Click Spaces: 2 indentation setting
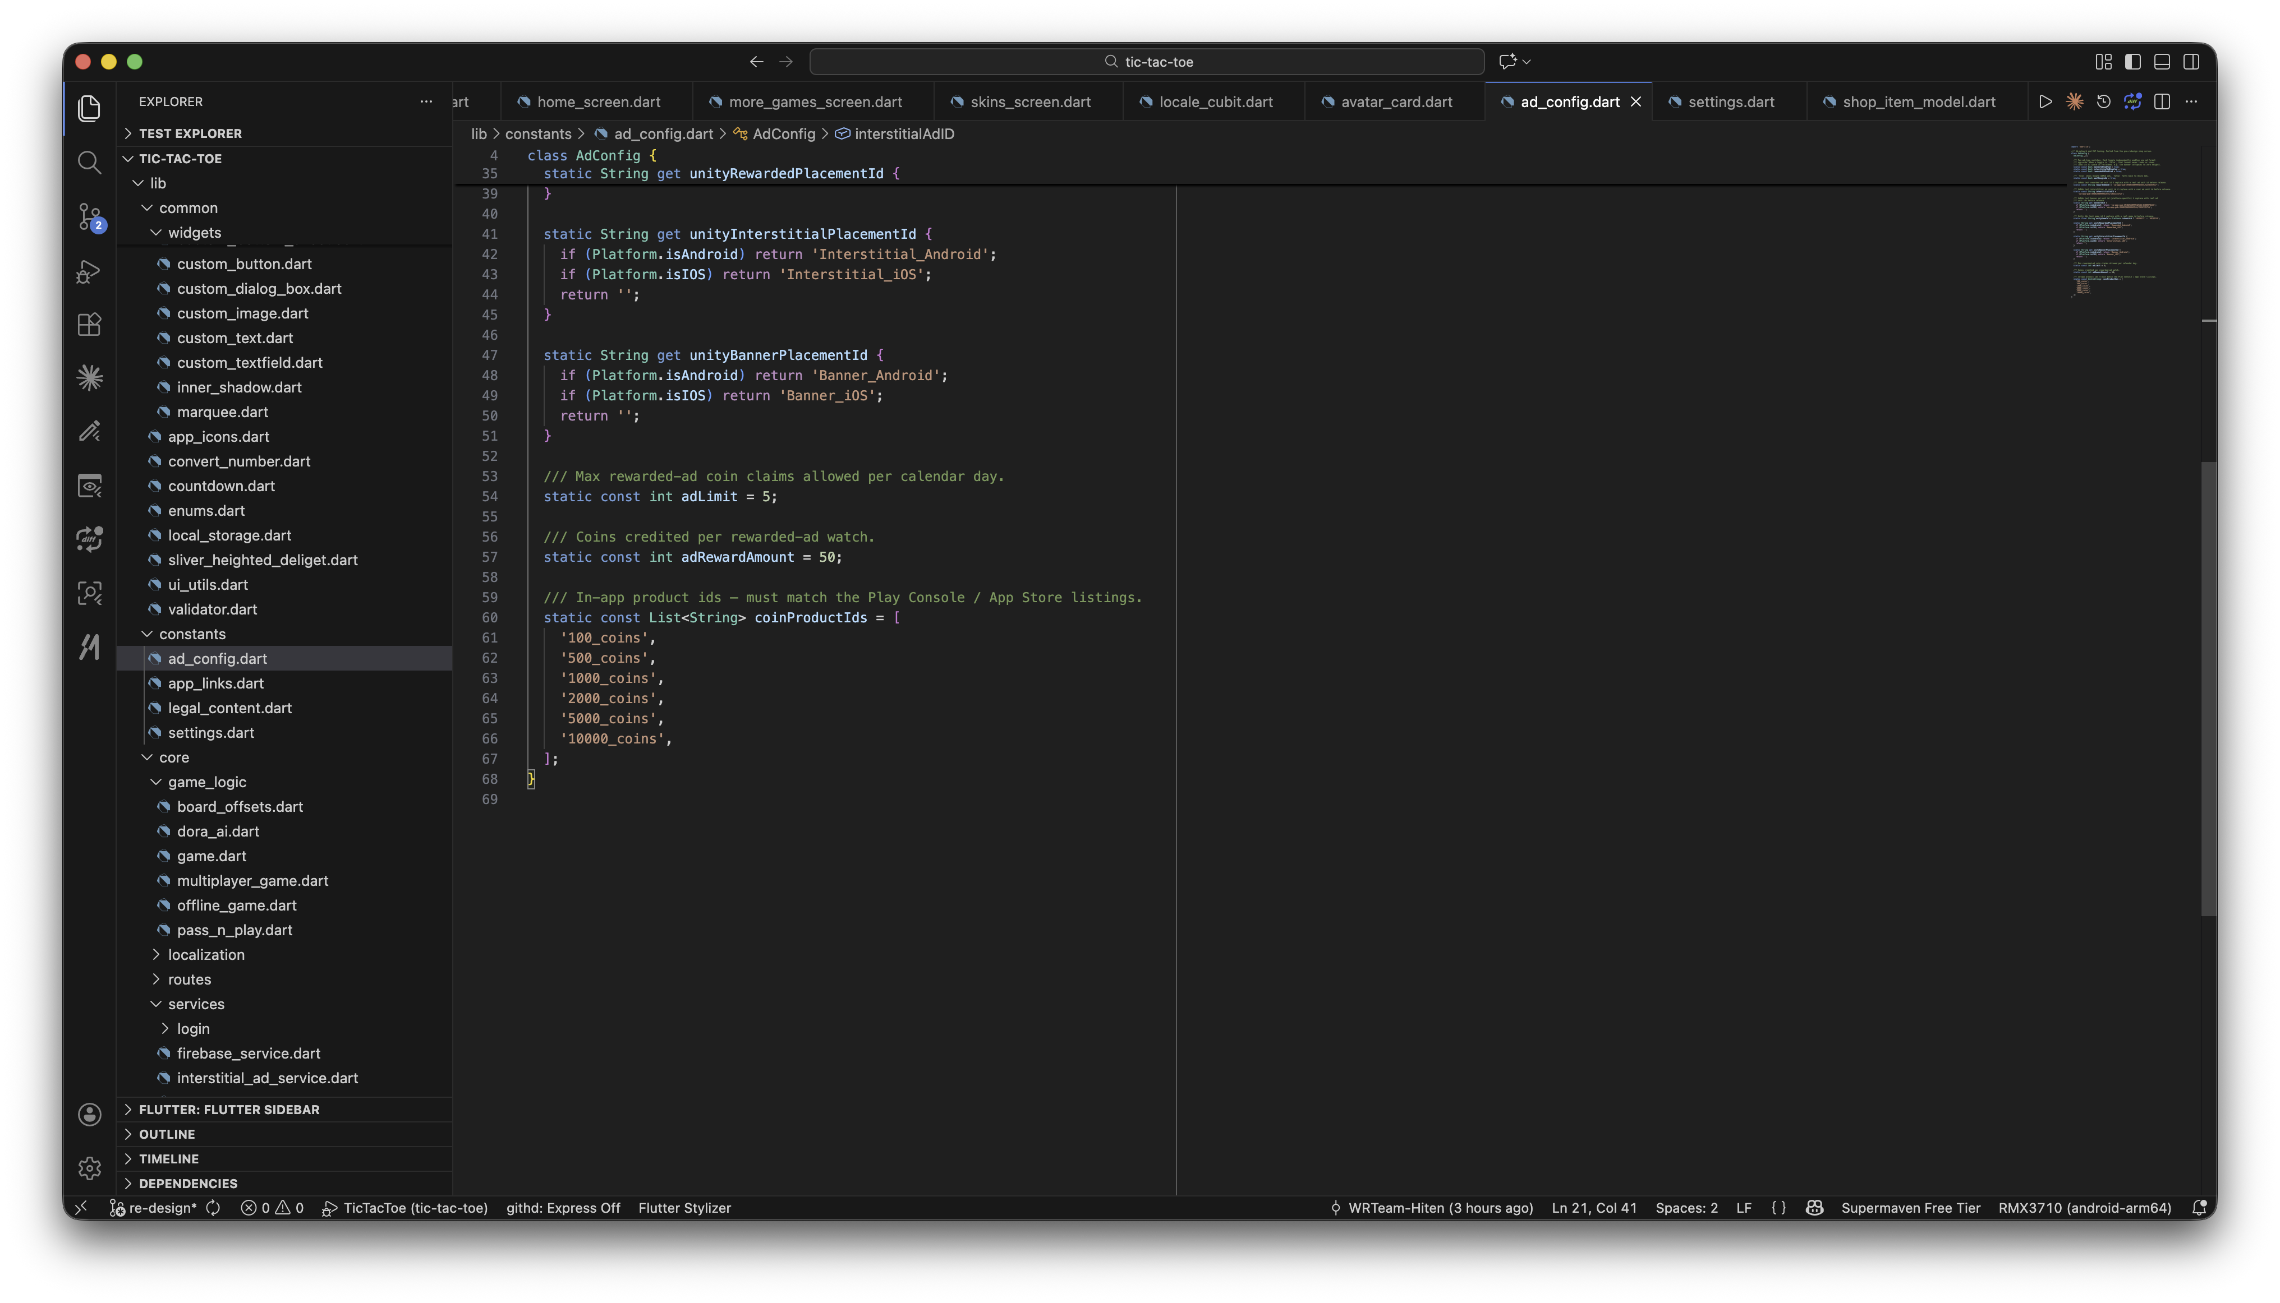Image resolution: width=2280 pixels, height=1303 pixels. coord(1686,1208)
